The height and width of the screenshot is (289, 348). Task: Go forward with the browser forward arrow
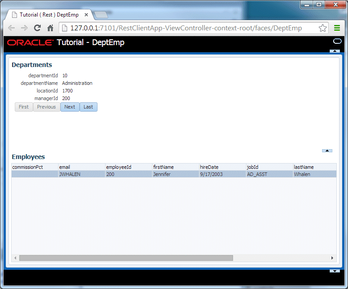click(24, 28)
